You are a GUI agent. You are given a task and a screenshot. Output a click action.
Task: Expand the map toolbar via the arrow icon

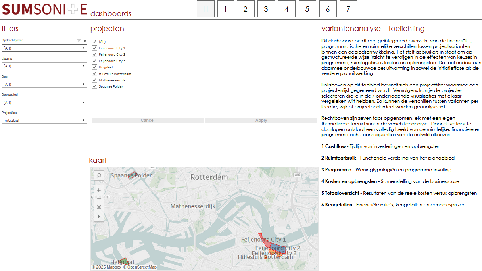pos(99,217)
